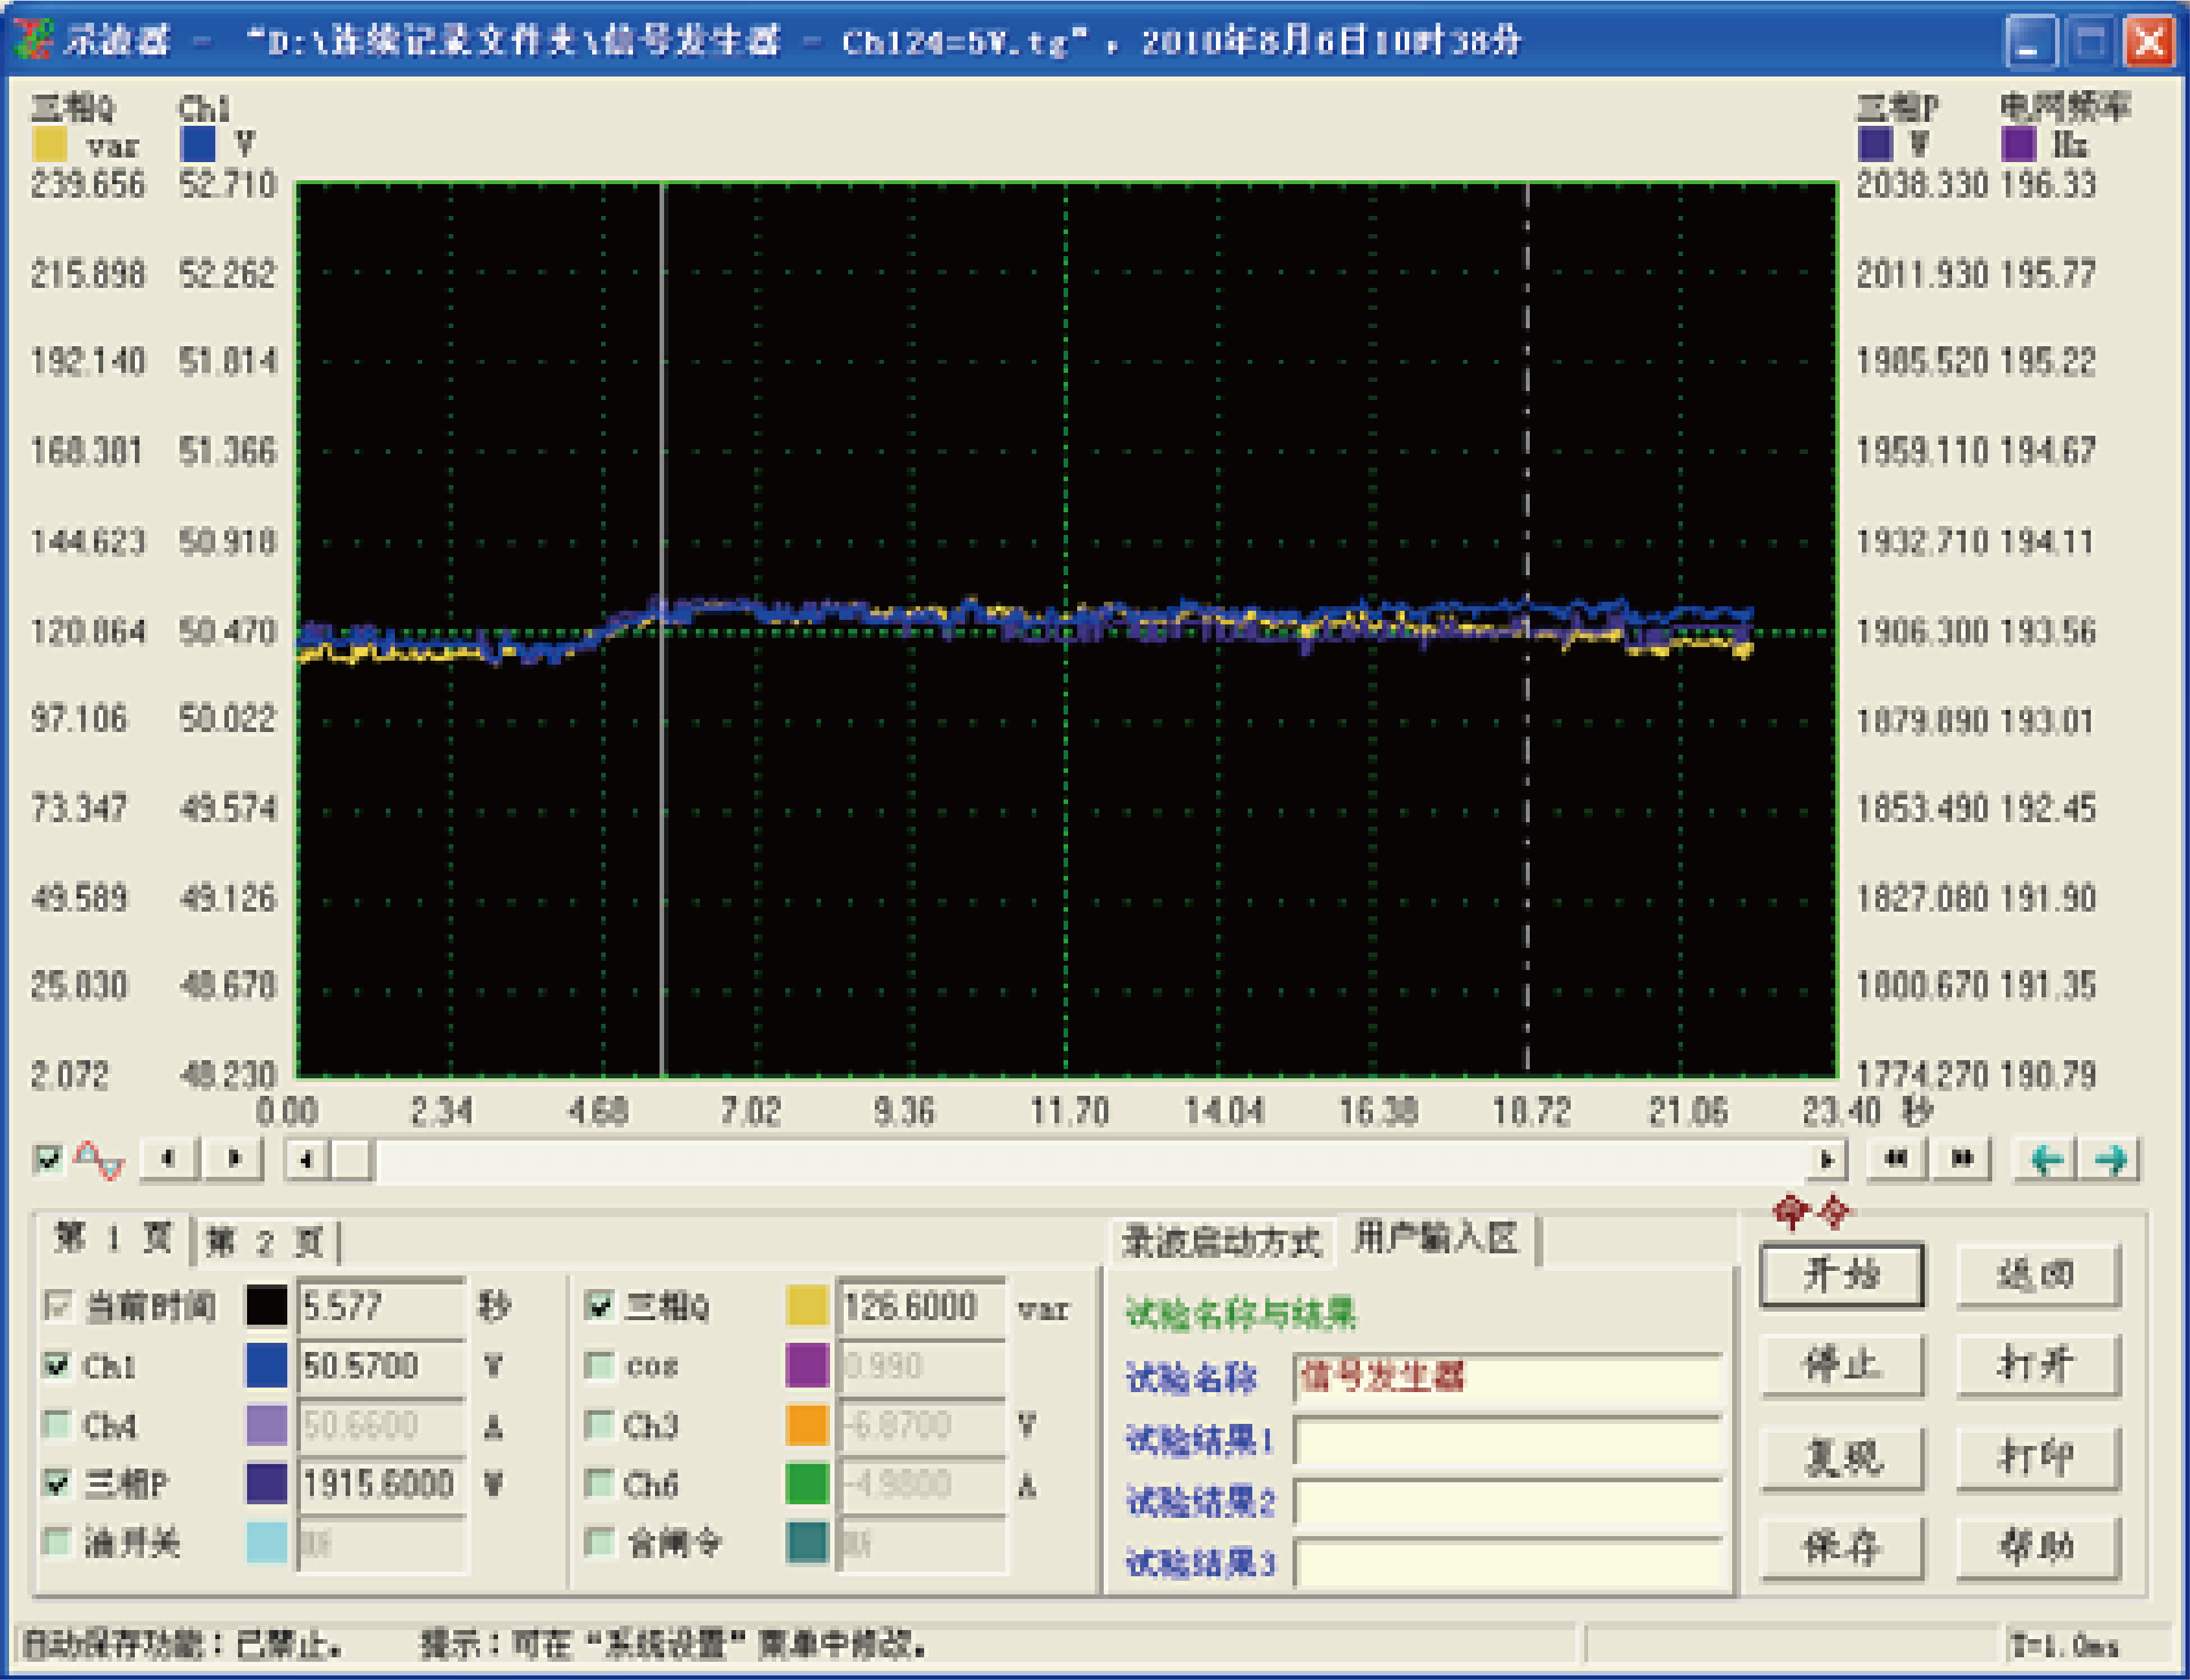Click the blue Ch1 legend swatch above the chart
2190x1680 pixels.
tap(198, 144)
